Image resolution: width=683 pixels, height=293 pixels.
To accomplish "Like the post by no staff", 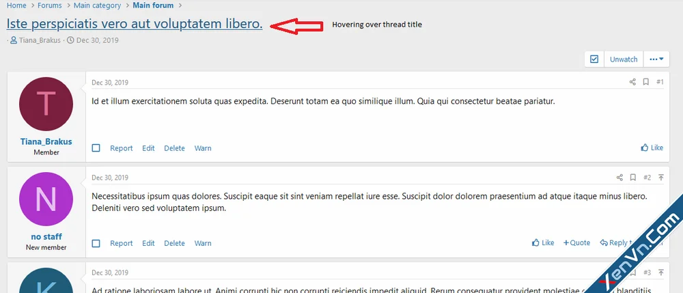I will 543,242.
